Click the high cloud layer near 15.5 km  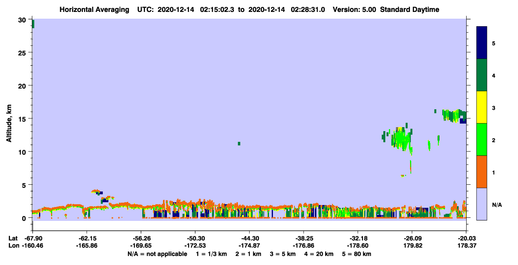point(454,116)
